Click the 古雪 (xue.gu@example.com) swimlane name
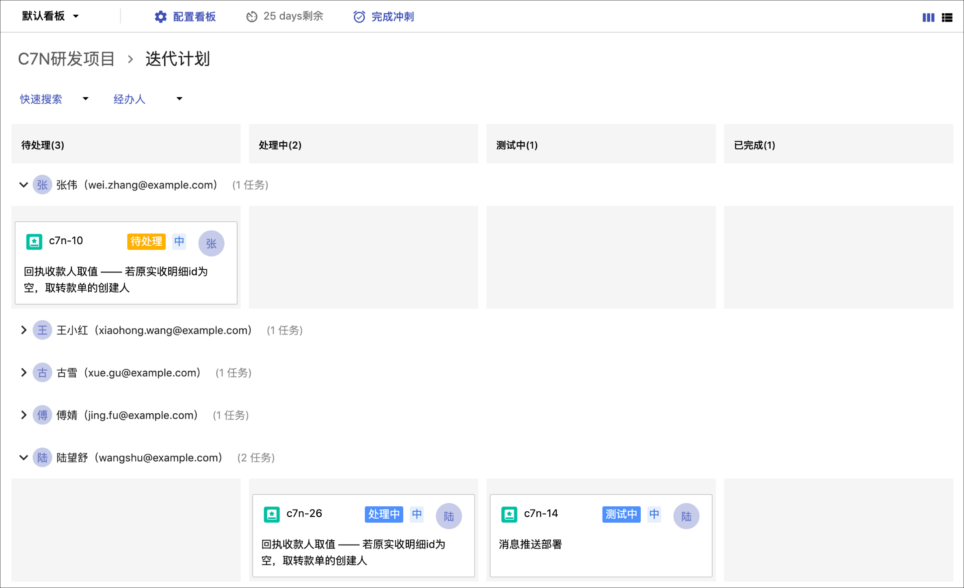Screen dimensions: 964x588 tap(128, 372)
